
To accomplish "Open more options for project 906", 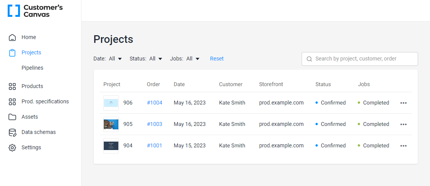I will [403, 103].
